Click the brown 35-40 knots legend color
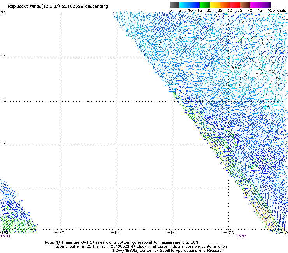The width and height of the screenshot is (288, 253). (x=245, y=5)
